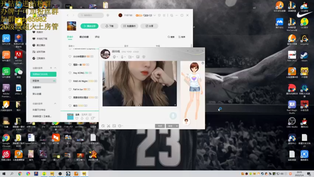Like the now-playing song in bottom bar
314x177 pixels.
[x=77, y=118]
